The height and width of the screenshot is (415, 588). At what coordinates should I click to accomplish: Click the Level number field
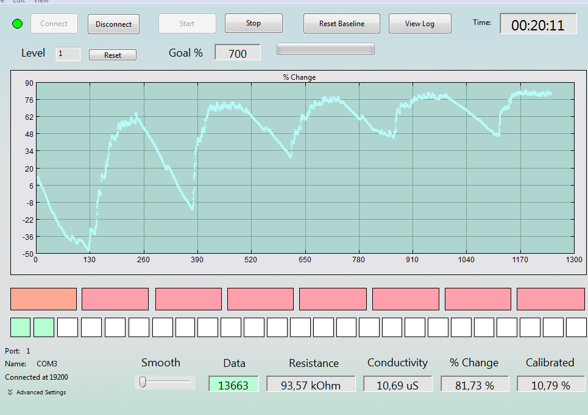point(68,54)
